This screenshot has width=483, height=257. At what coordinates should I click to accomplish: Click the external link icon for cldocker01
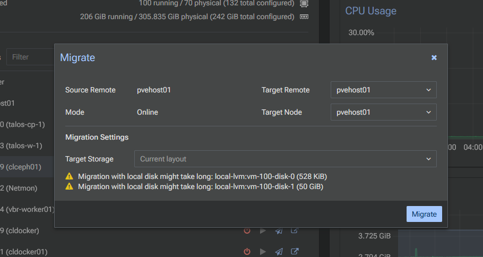tap(295, 252)
